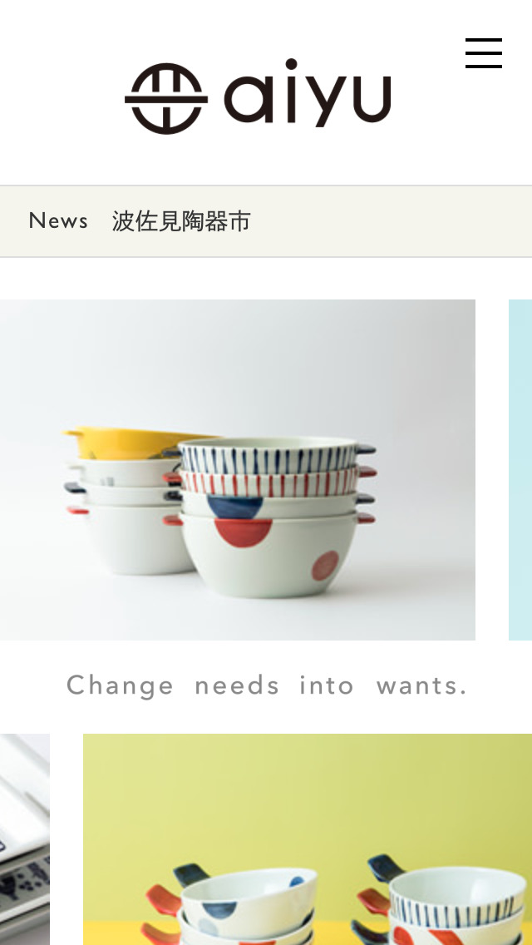Open the 波佐見陶器市 news link
The width and height of the screenshot is (532, 945).
181,222
